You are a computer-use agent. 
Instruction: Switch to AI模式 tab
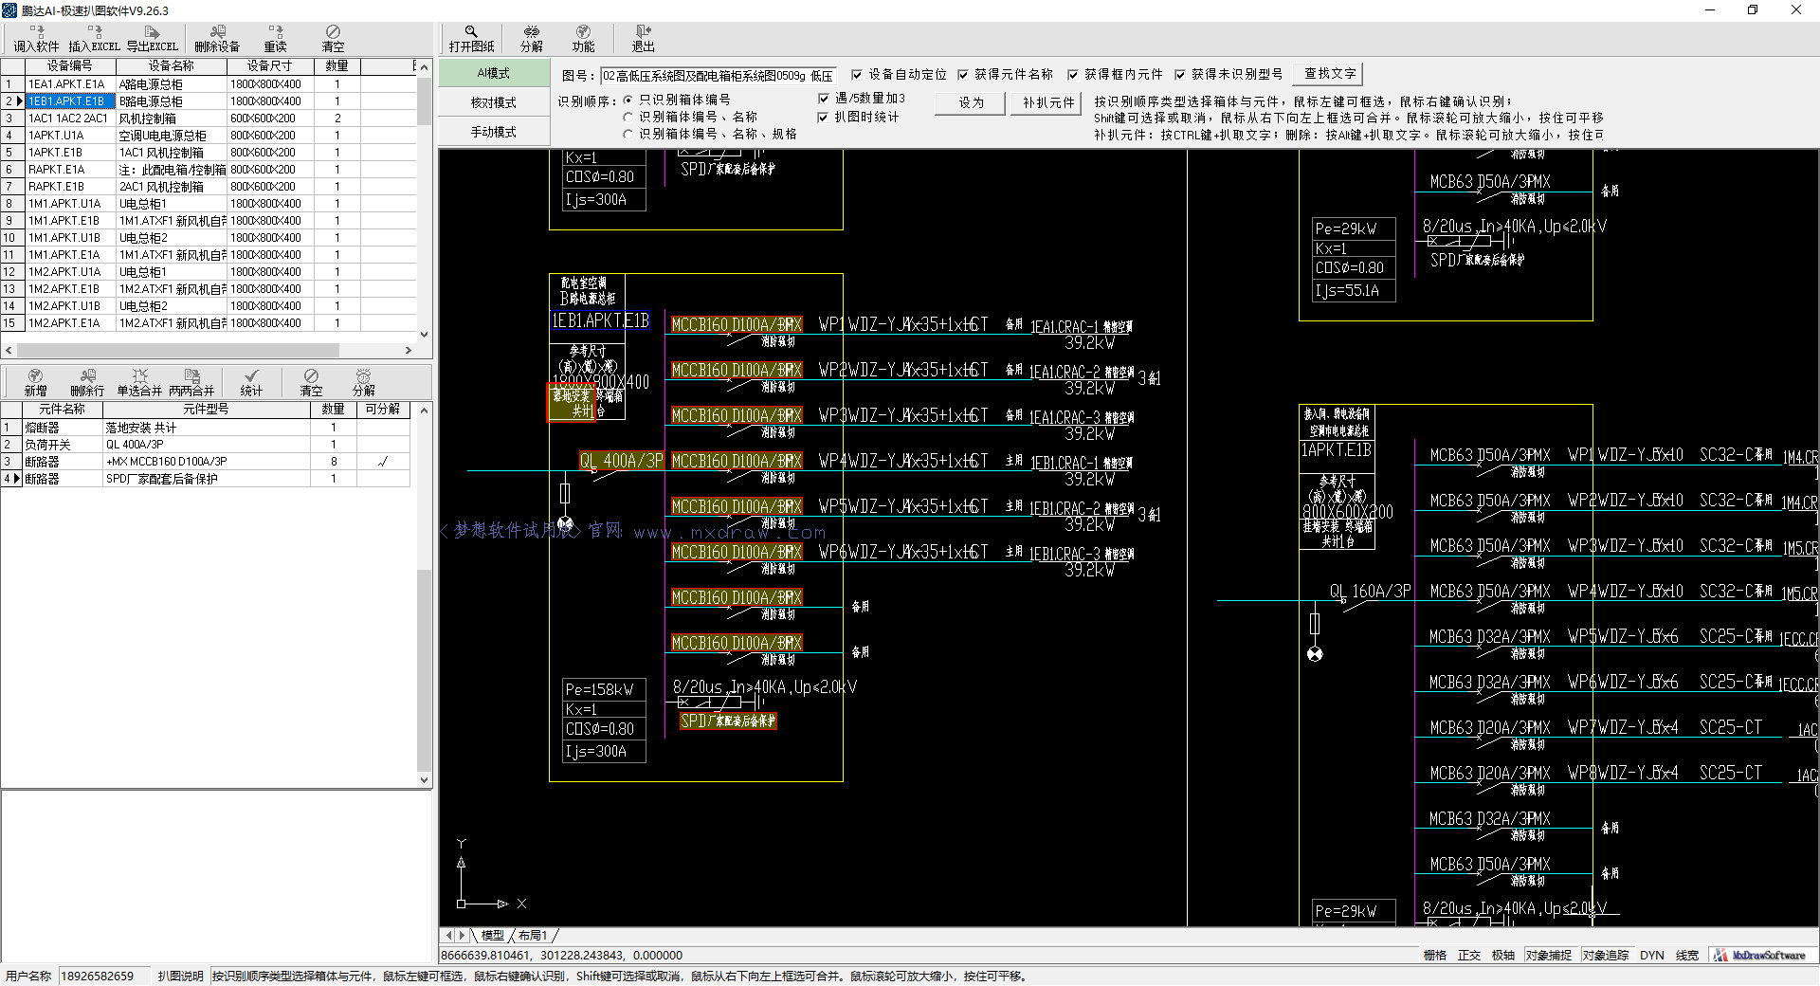[494, 73]
